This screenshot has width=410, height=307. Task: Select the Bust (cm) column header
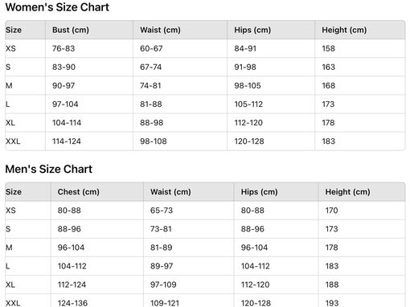coord(71,30)
